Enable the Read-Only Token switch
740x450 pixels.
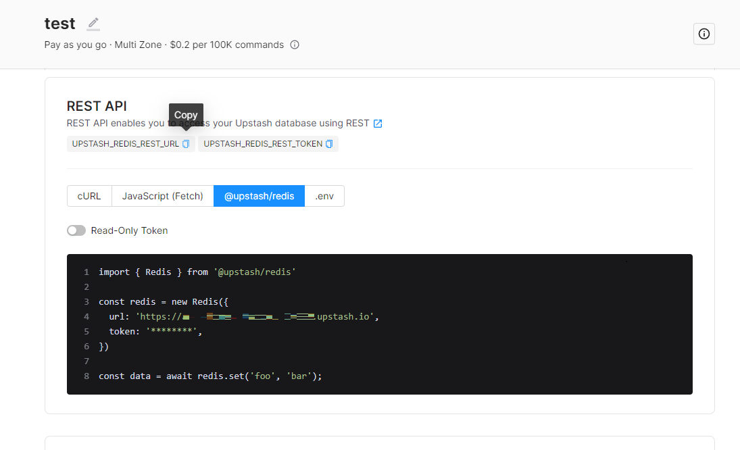click(x=76, y=230)
